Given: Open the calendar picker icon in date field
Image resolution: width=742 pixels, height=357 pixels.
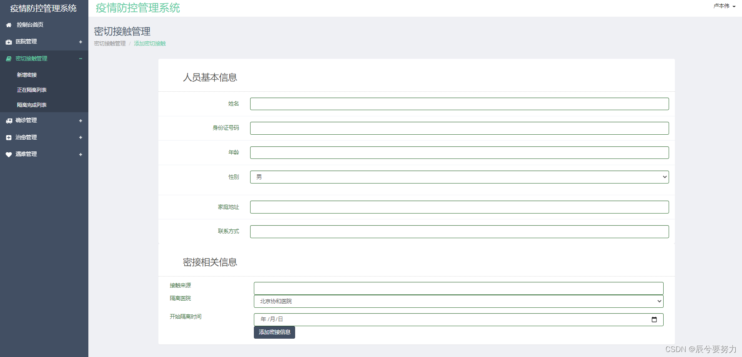Looking at the screenshot, I should tap(654, 319).
